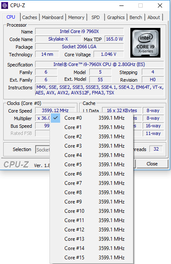
Task: Switch to the Graphics tab
Action: point(116,17)
